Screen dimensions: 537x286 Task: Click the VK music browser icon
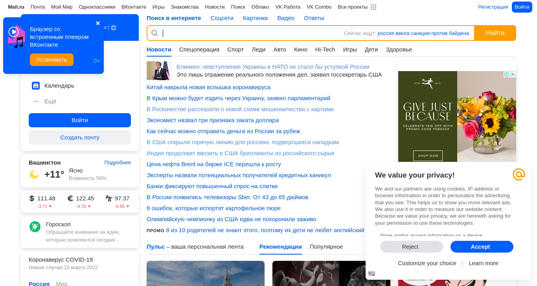17,37
